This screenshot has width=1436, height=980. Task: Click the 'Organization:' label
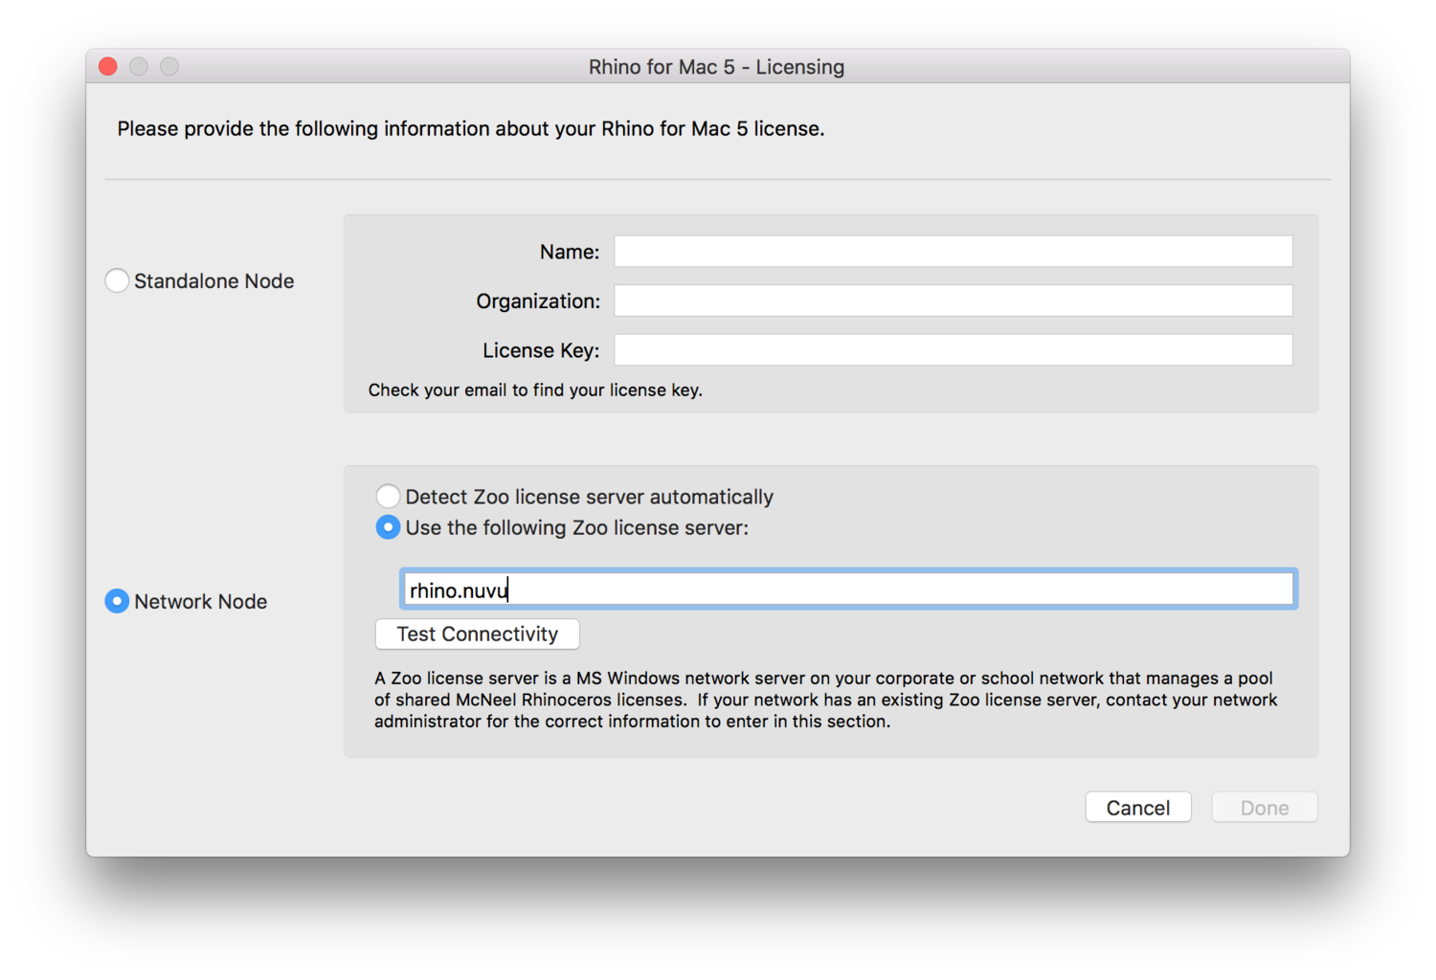538,301
